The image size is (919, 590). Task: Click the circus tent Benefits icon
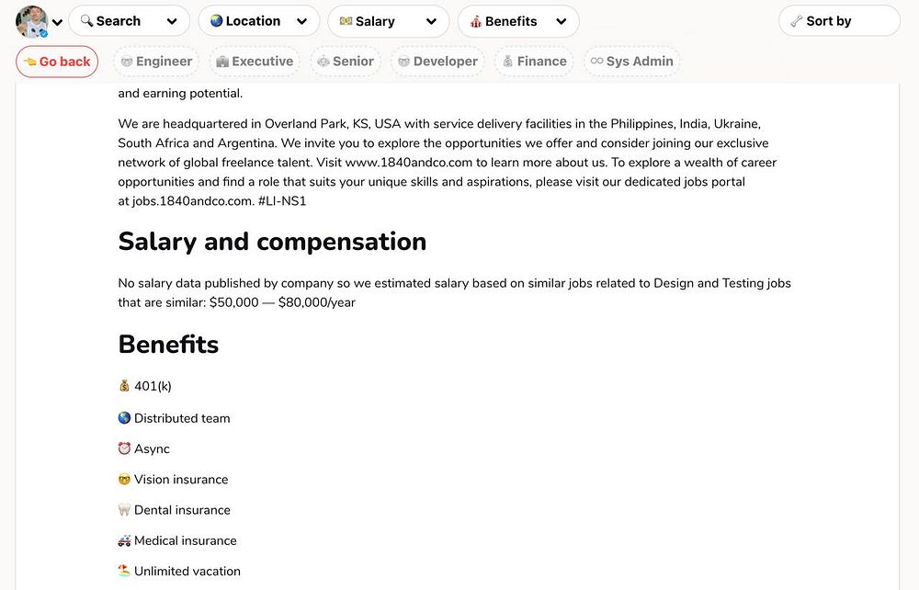pyautogui.click(x=476, y=21)
